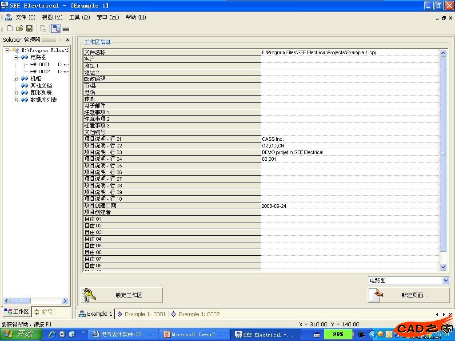Click the New document toolbar icon
Viewport: 455px width, 341px height.
click(x=10, y=28)
